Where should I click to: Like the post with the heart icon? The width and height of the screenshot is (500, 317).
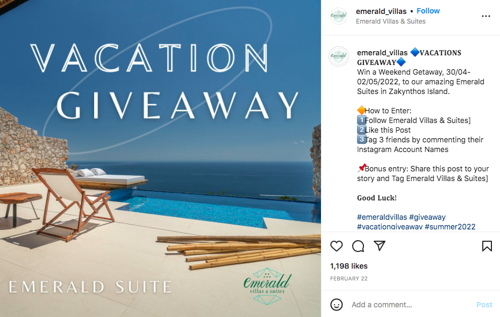[337, 246]
